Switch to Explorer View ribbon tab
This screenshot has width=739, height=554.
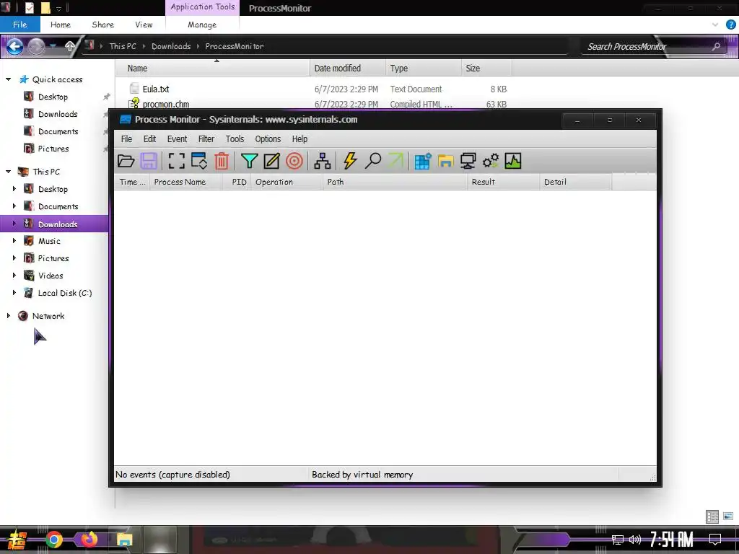pos(144,25)
